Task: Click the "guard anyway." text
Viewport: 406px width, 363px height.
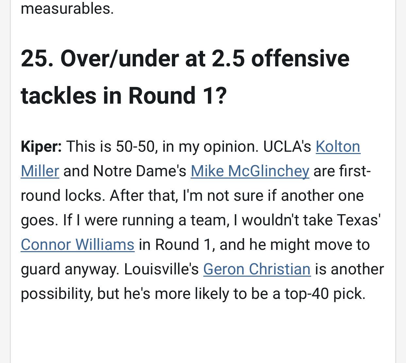Action: pyautogui.click(x=70, y=269)
